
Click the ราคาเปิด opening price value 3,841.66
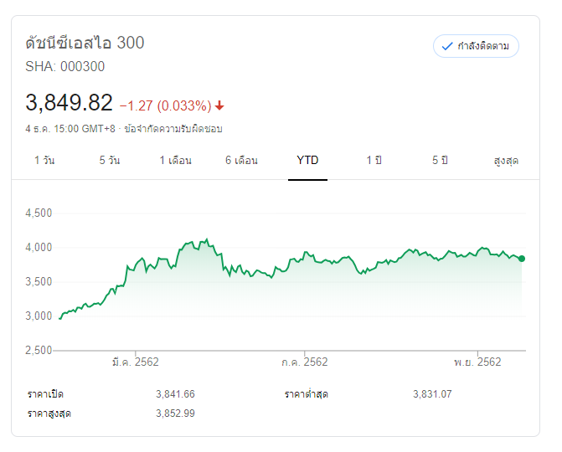(x=175, y=394)
